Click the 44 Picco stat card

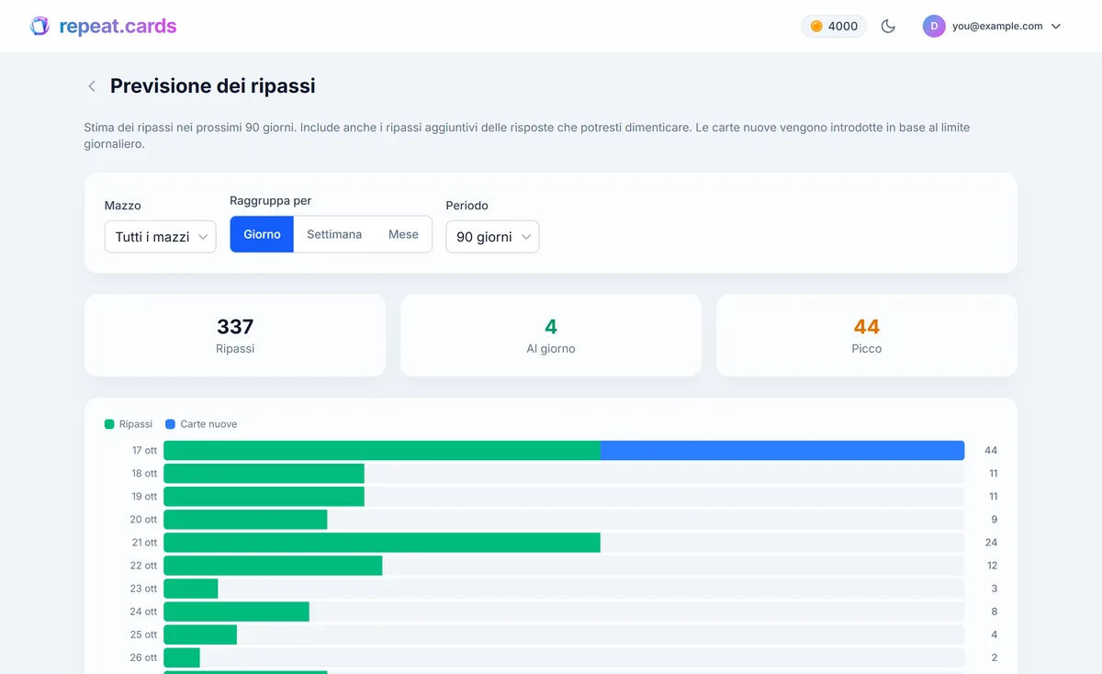[x=867, y=335]
